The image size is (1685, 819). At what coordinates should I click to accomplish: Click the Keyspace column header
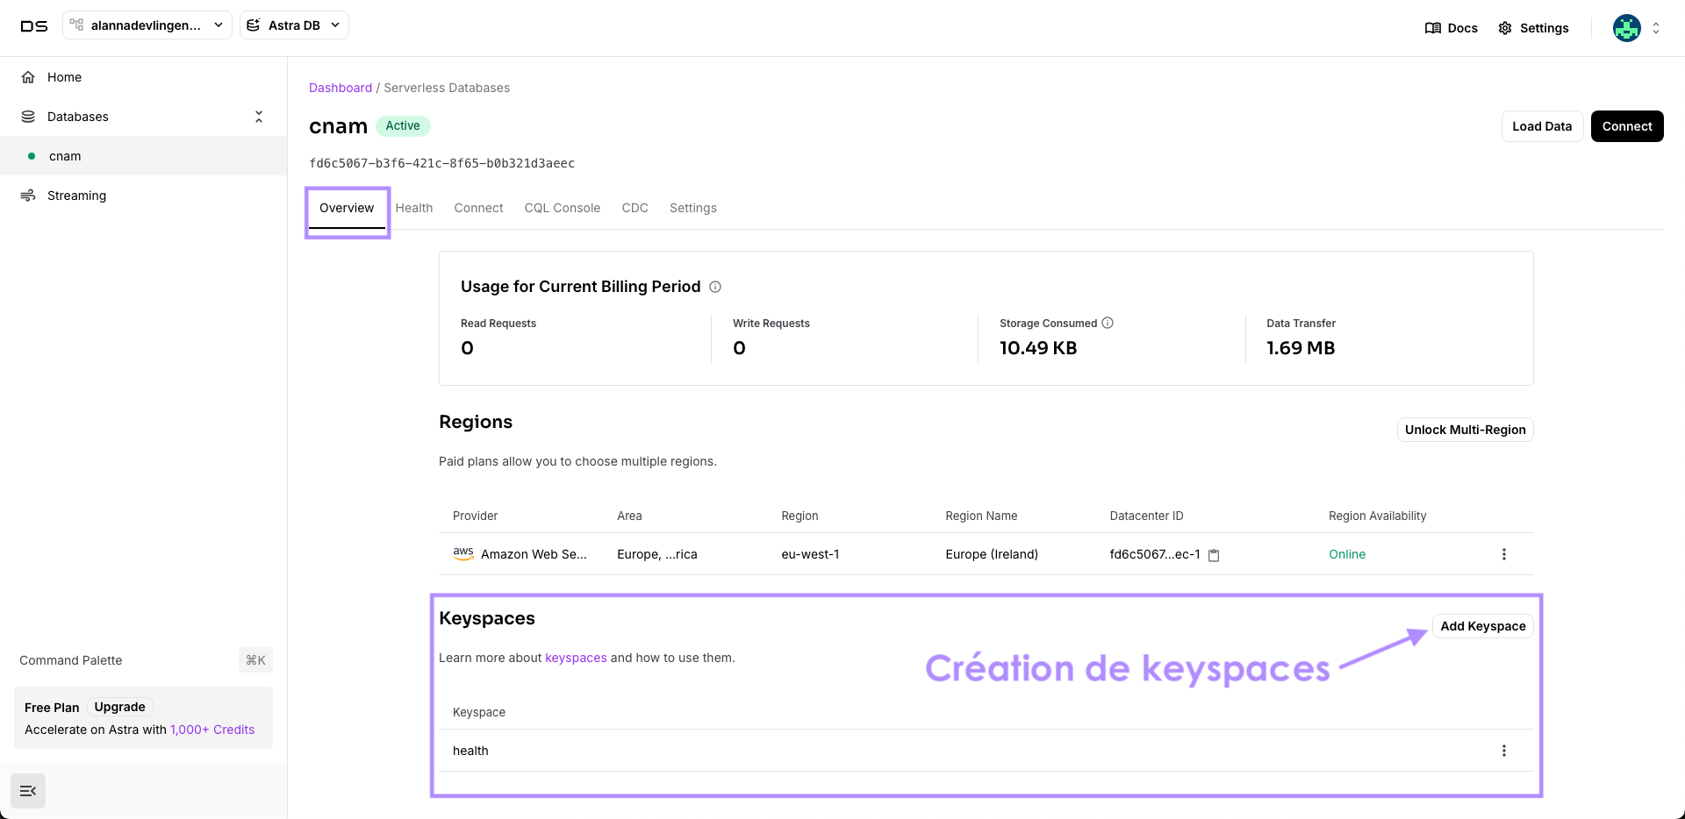click(479, 712)
